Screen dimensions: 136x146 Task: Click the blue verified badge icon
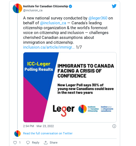click(x=70, y=6)
